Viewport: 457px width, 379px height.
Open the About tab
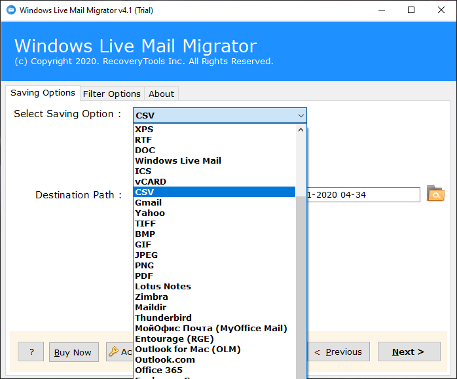click(x=161, y=94)
